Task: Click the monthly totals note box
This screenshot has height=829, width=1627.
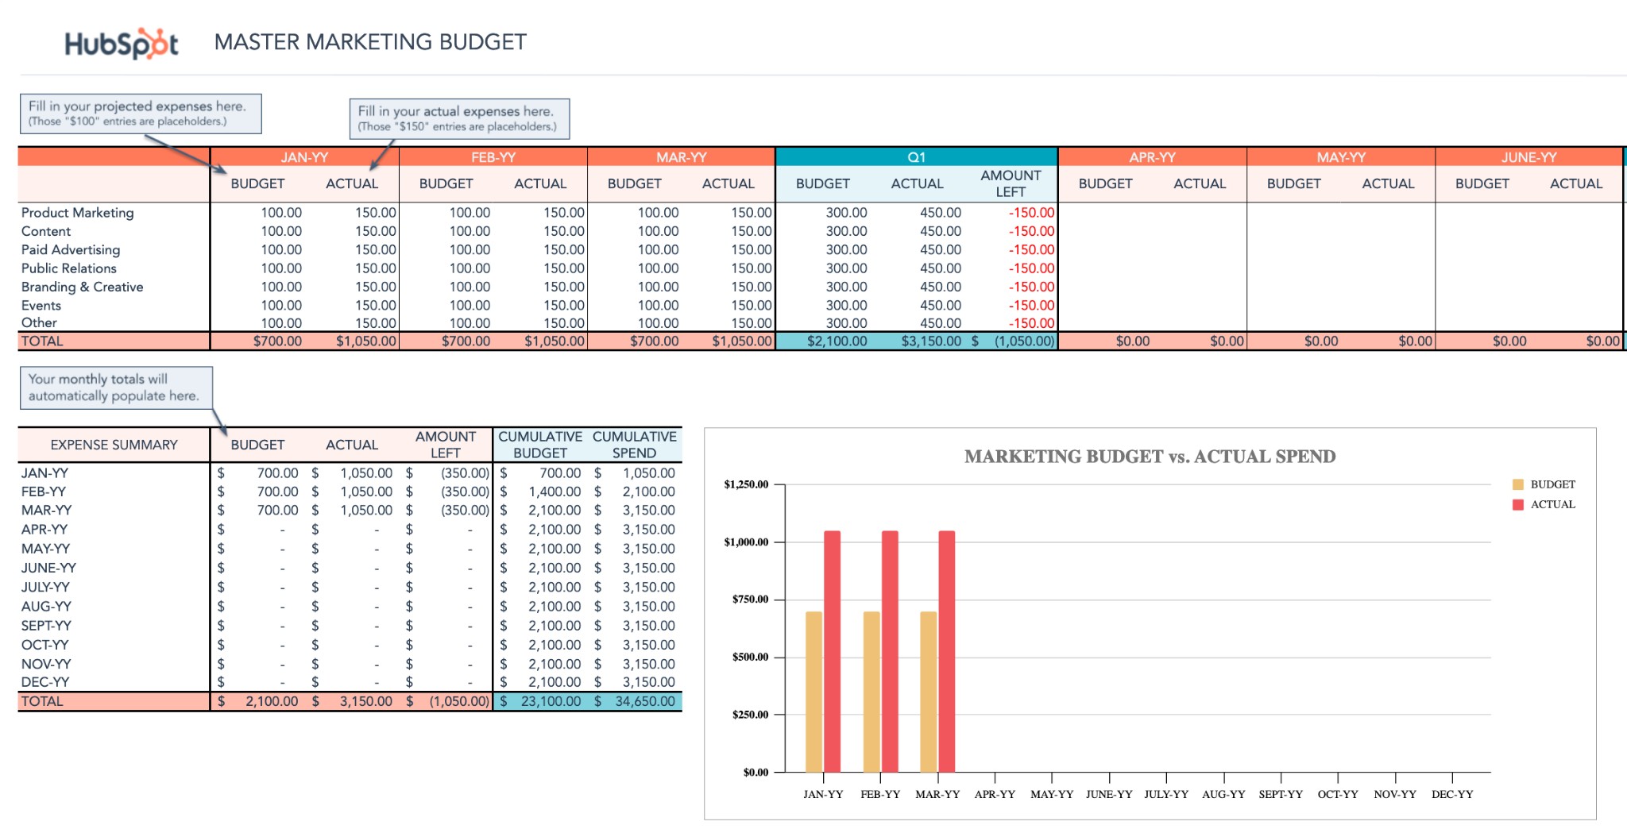Action: [x=116, y=388]
